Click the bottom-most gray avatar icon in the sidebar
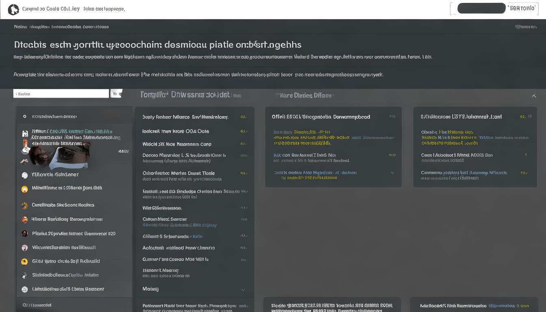Screen dimensions: 546x312 tap(24, 289)
